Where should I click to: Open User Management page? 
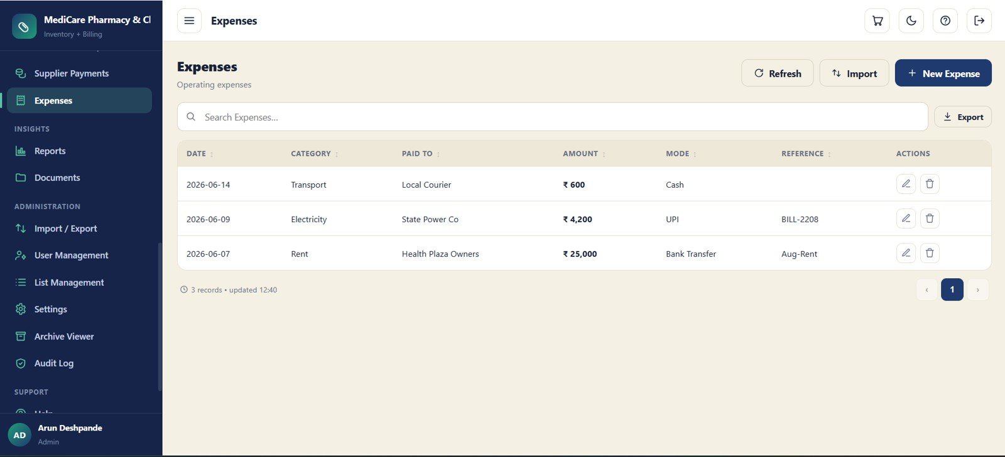click(x=79, y=255)
